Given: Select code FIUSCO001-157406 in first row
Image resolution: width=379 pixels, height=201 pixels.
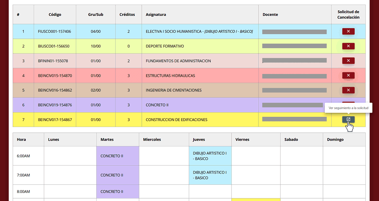Looking at the screenshot, I should pyautogui.click(x=55, y=31).
